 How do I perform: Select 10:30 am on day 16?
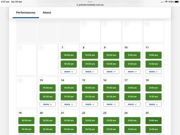(111, 97)
